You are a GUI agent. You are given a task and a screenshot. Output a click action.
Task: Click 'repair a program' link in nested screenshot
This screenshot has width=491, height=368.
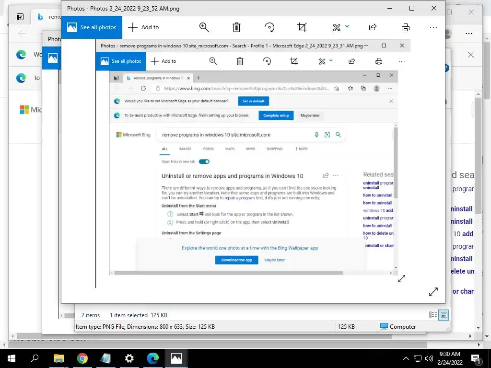tap(240, 198)
